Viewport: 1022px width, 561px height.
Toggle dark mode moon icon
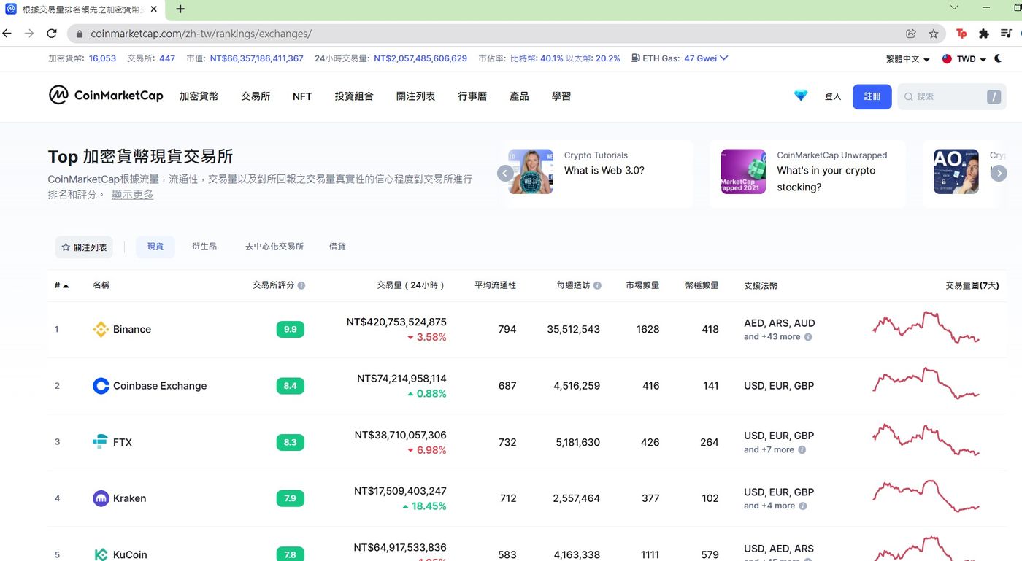point(999,58)
